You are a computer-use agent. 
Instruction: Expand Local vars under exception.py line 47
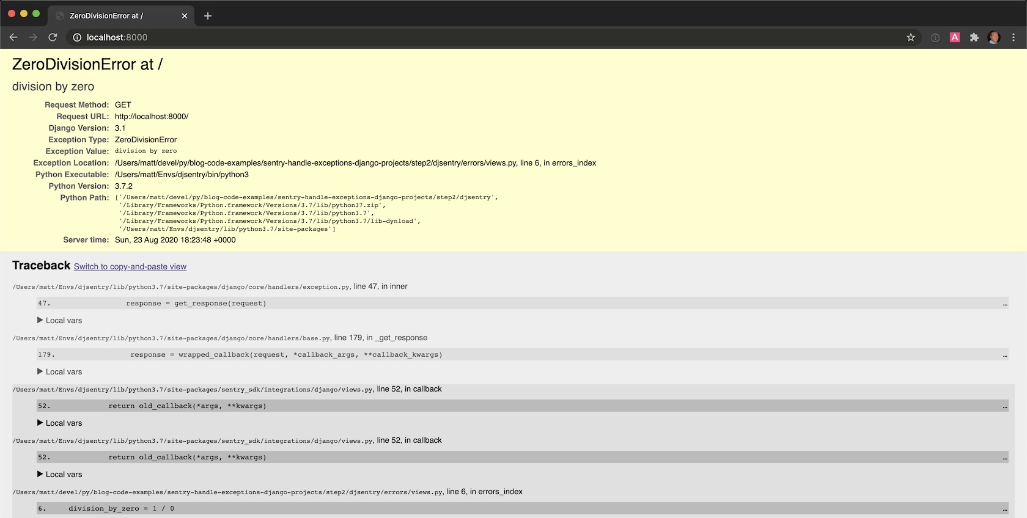pyautogui.click(x=59, y=321)
